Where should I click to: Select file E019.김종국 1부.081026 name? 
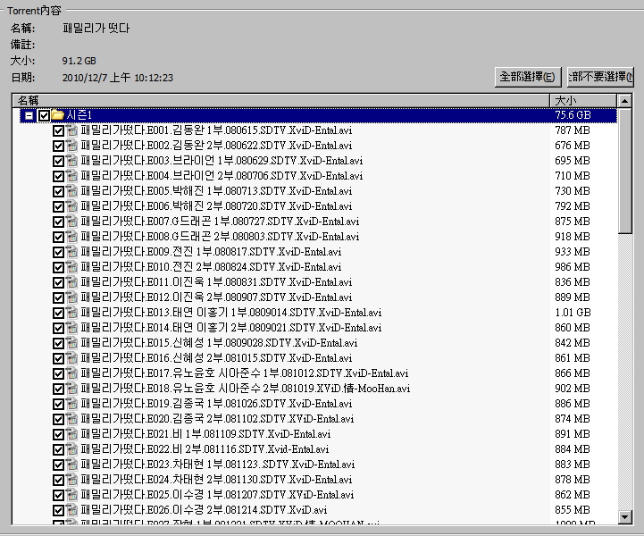216,404
